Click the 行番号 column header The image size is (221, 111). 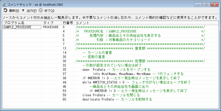click(68, 23)
